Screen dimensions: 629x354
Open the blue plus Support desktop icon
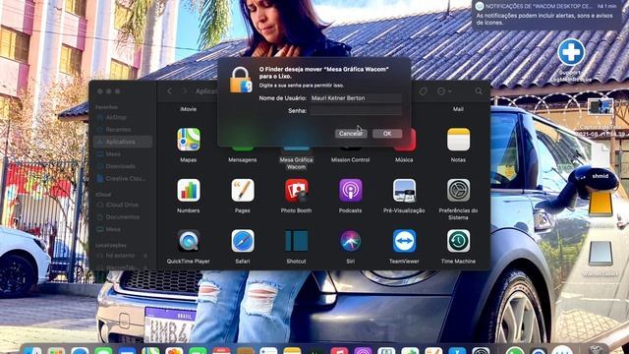point(571,52)
